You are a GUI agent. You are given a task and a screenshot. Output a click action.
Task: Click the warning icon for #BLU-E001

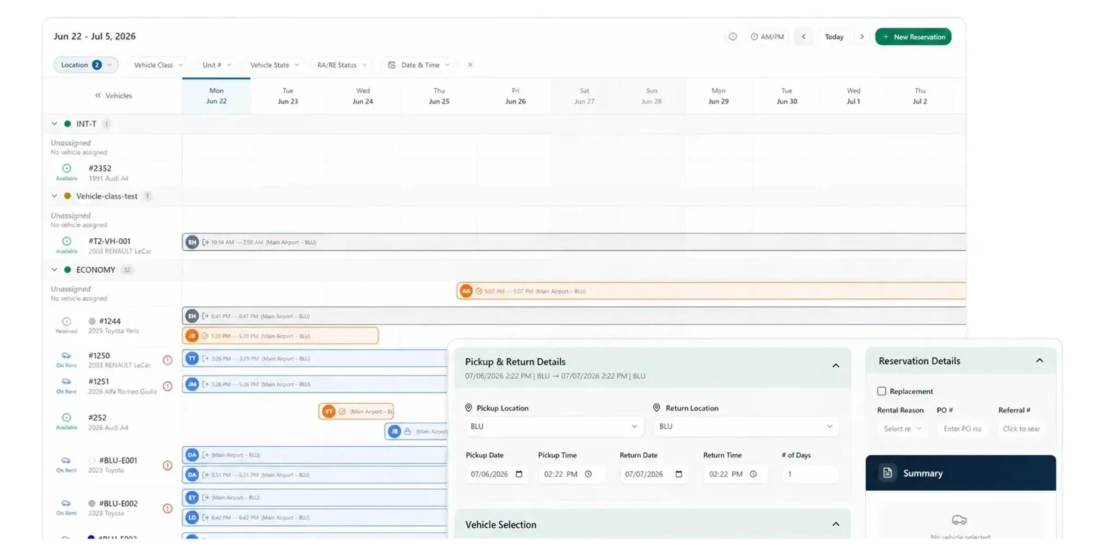coord(167,465)
